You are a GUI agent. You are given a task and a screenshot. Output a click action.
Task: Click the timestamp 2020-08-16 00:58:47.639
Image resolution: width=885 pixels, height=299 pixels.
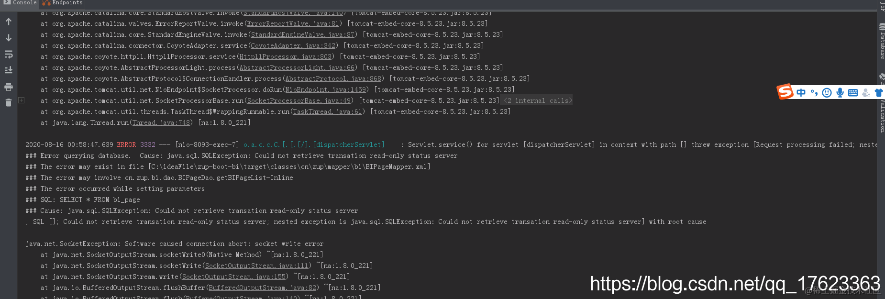pos(69,144)
